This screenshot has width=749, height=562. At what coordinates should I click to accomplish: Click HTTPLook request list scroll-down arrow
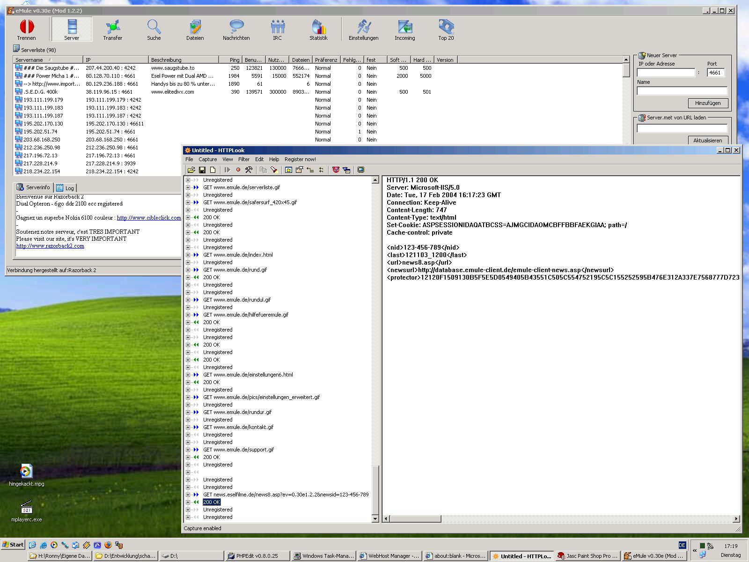[375, 518]
